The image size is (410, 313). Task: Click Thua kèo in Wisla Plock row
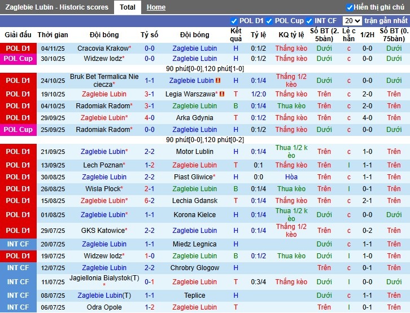(x=291, y=189)
